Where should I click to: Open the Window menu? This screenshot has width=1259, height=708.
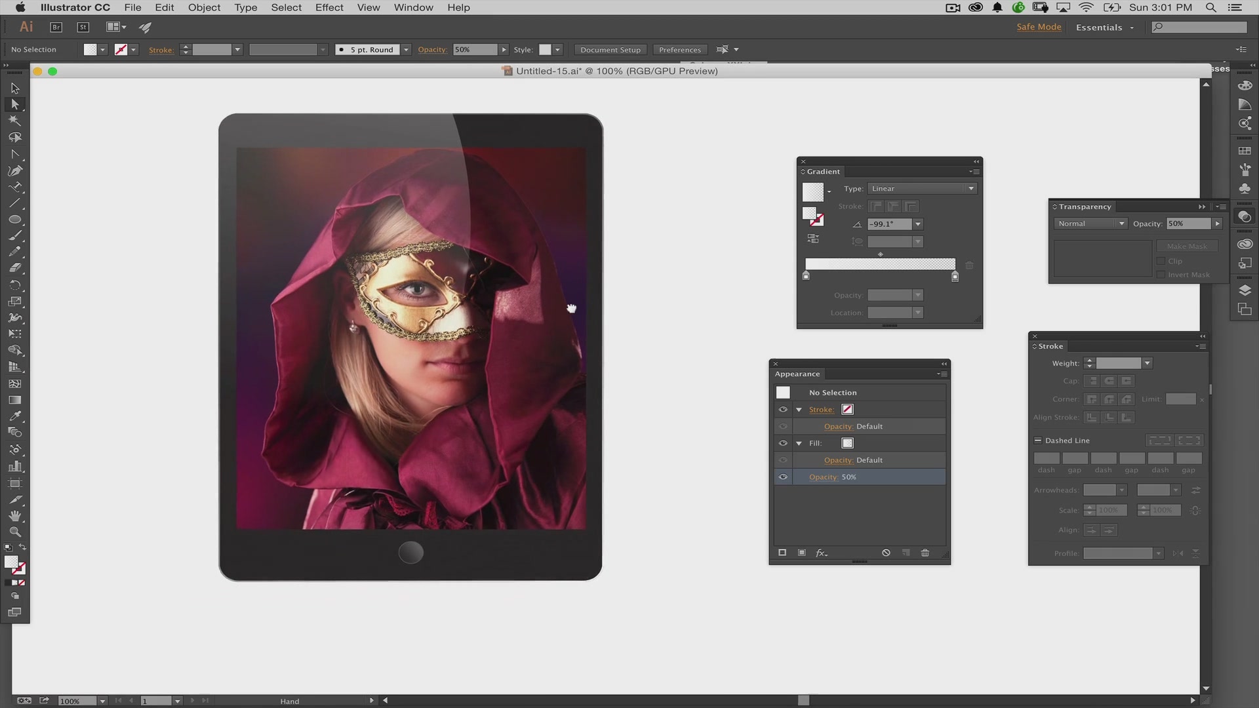pos(414,7)
